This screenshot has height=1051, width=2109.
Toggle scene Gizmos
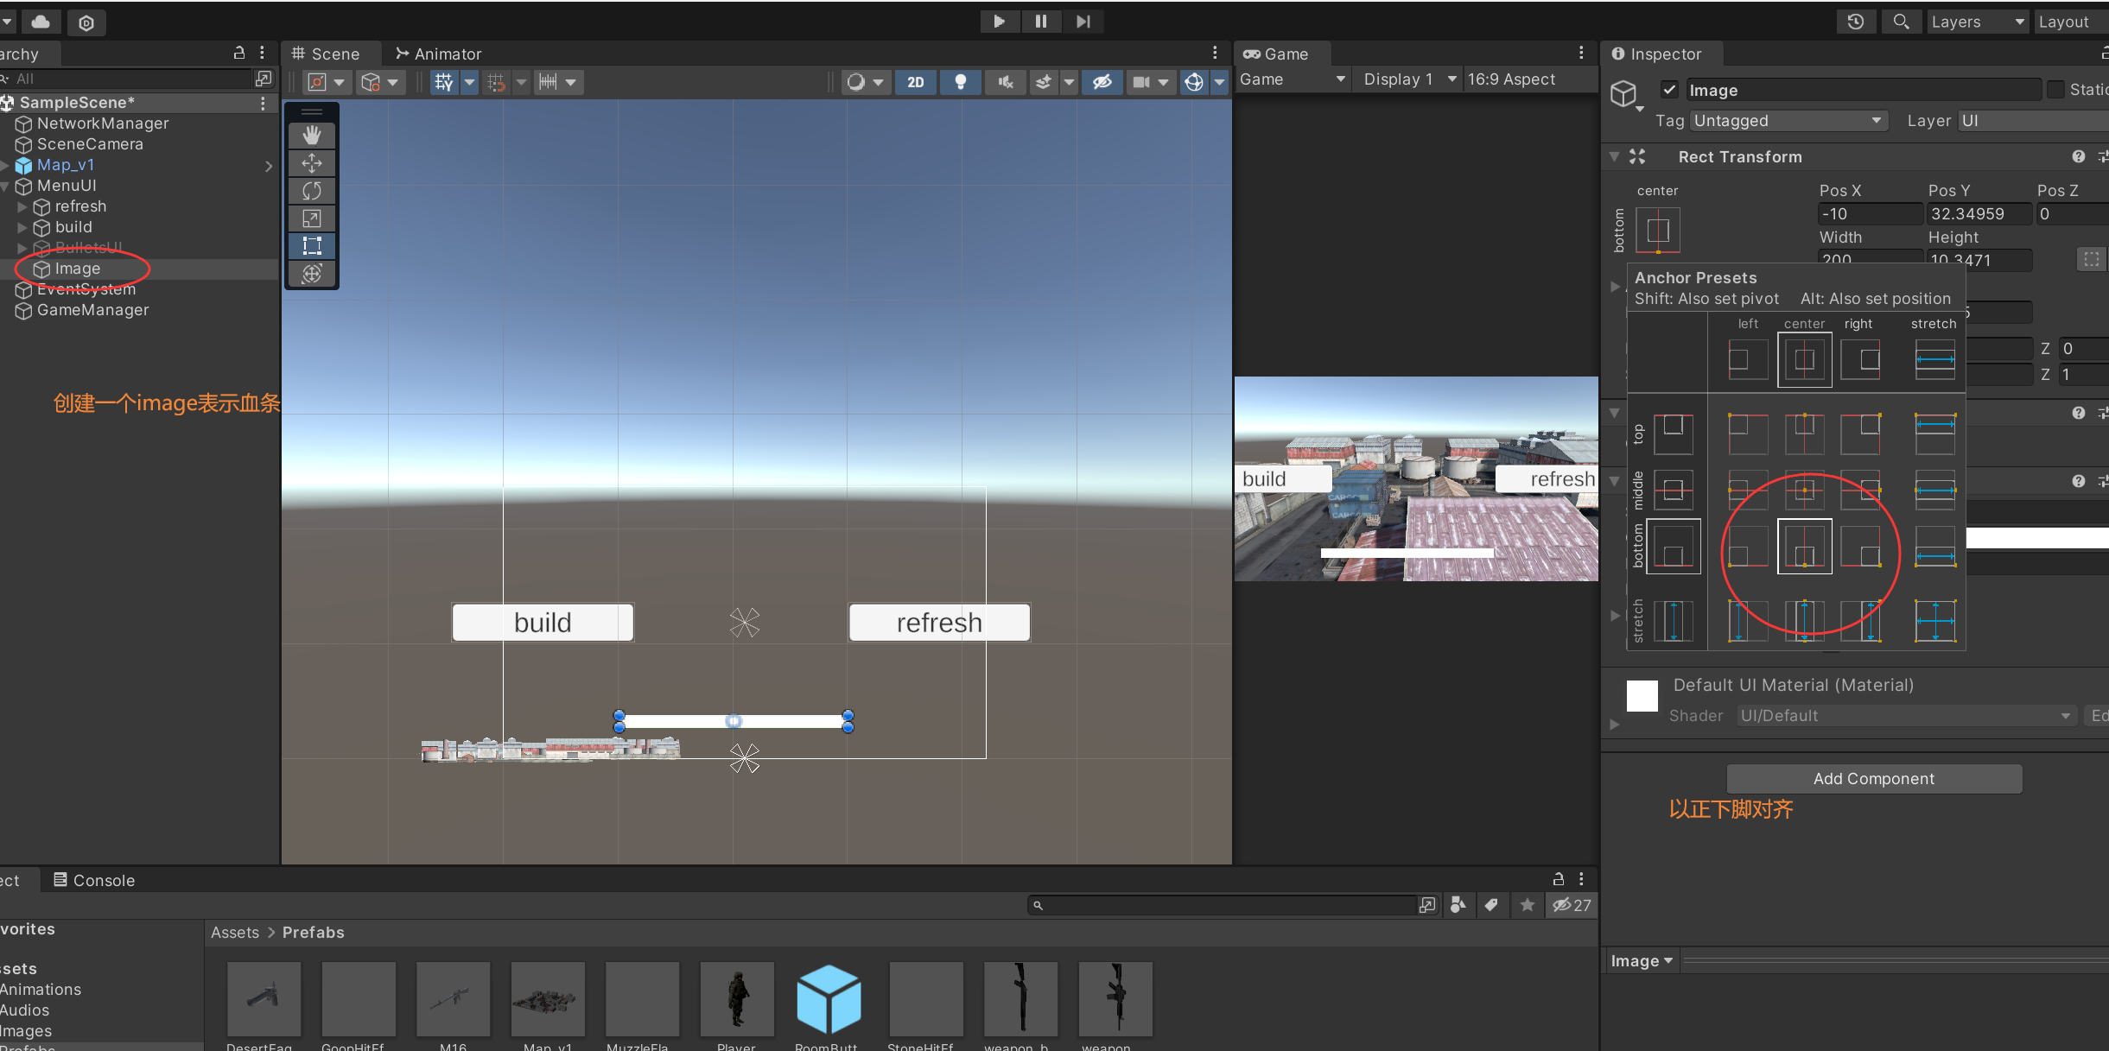tap(1194, 82)
